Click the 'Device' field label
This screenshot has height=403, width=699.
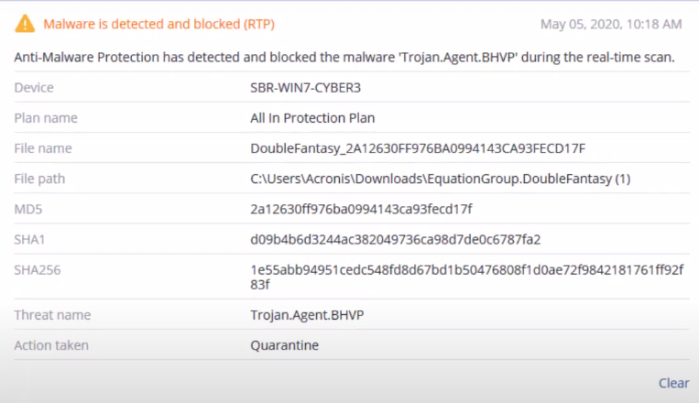click(34, 88)
